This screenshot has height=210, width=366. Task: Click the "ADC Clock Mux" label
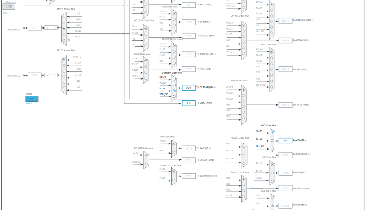pos(268,125)
